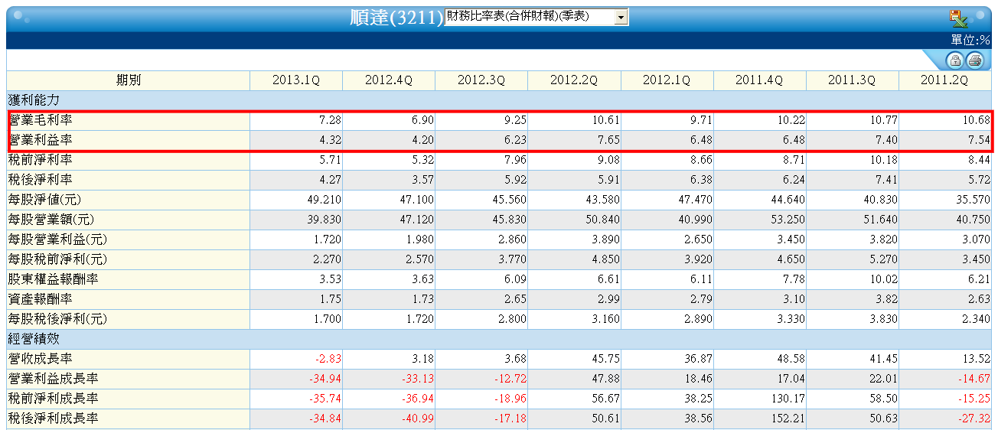Select 每股淨值 value 35.570 for 2011.2Q
Screen dimensions: 998x430
[973, 200]
